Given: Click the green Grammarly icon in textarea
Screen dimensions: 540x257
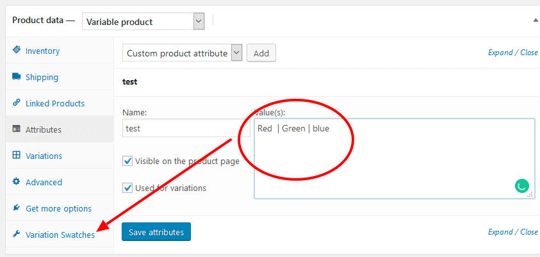Looking at the screenshot, I should [522, 187].
